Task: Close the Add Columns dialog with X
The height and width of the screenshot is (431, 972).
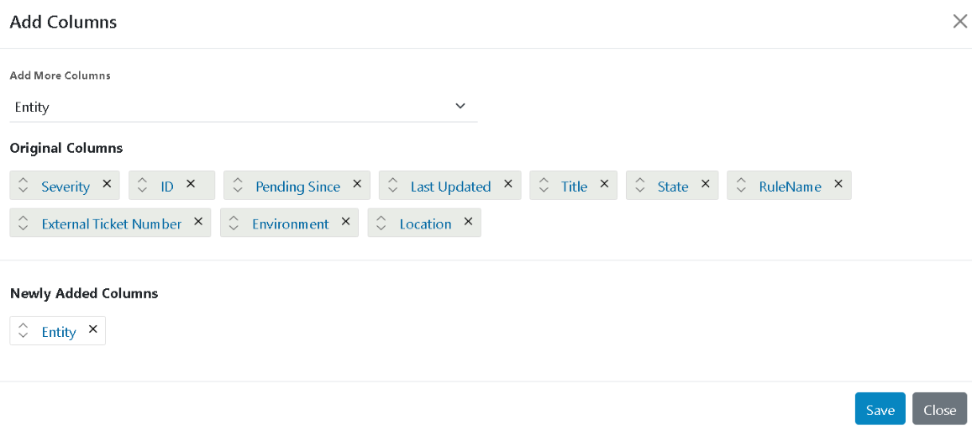Action: [959, 22]
